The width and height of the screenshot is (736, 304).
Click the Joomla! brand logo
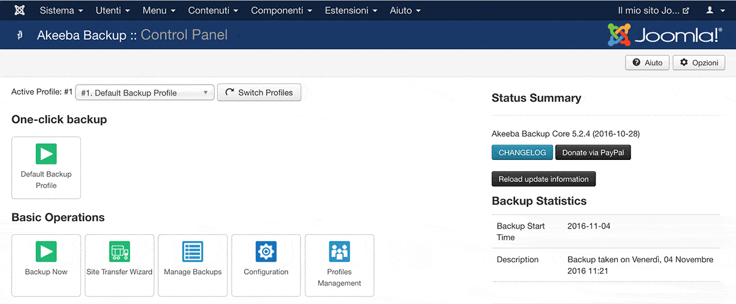pos(665,35)
